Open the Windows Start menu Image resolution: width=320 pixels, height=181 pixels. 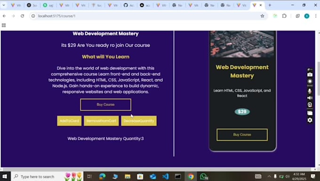coord(5,176)
